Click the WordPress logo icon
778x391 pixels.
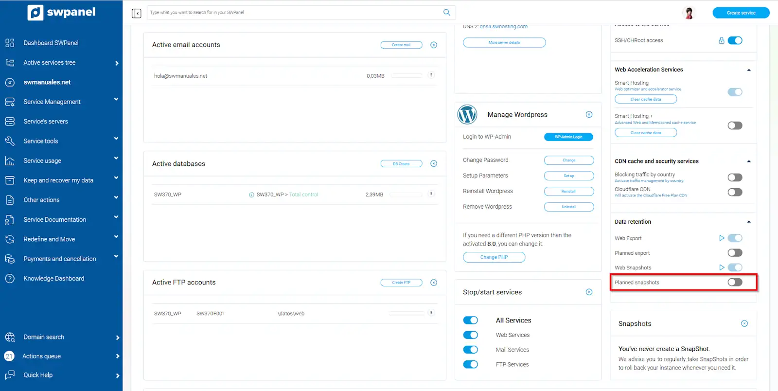467,115
